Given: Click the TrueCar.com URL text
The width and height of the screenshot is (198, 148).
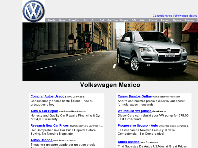Looking at the screenshot, I should pyautogui.click(x=86, y=126).
